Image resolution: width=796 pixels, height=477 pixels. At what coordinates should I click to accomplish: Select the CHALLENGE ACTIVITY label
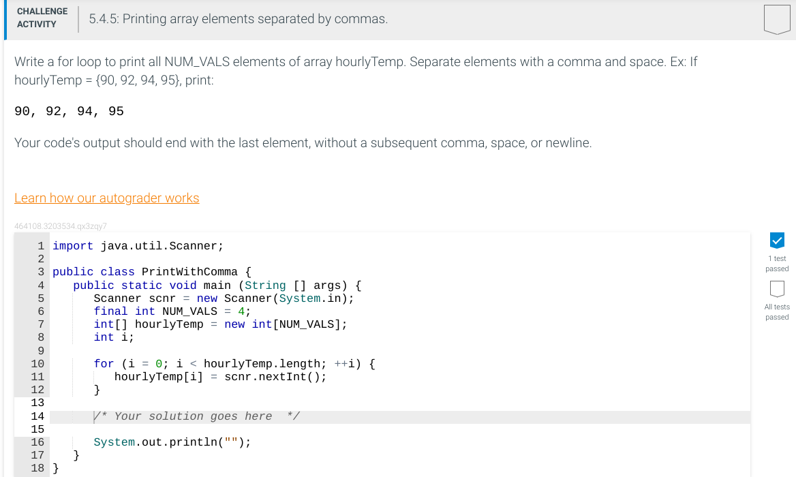pos(42,16)
